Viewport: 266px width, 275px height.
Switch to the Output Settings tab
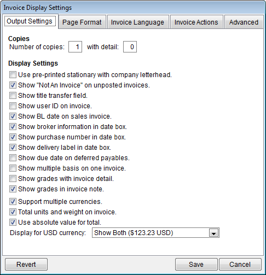[30, 21]
